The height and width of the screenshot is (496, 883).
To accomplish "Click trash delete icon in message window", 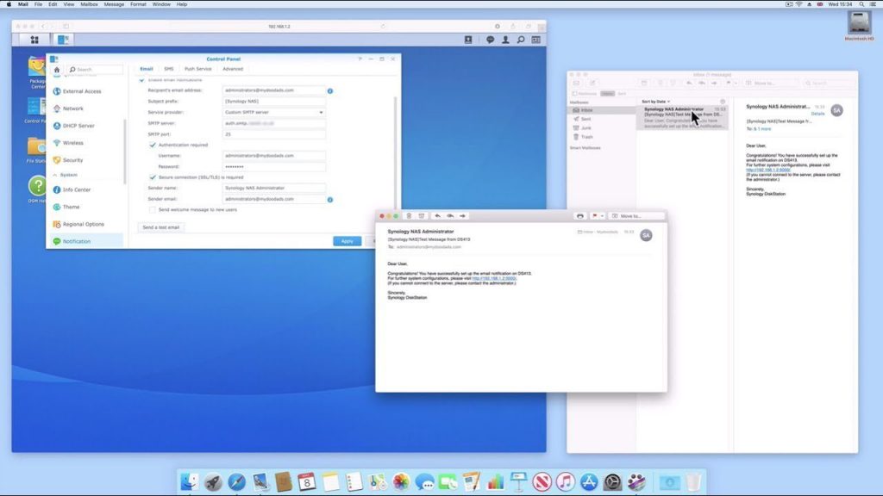I will pos(409,216).
